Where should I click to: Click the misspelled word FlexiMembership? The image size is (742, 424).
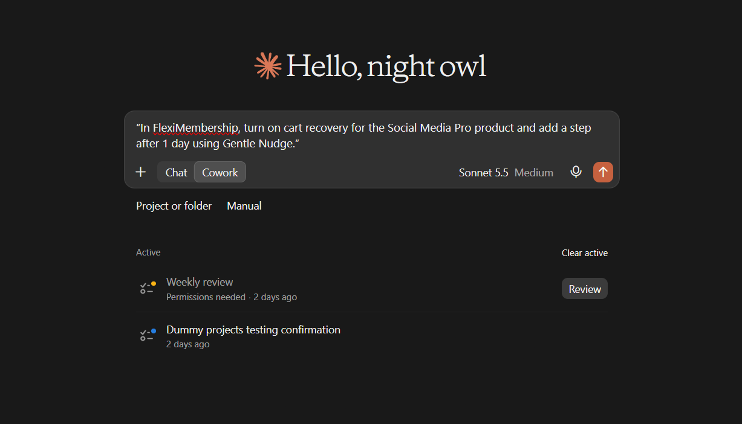[x=195, y=128]
